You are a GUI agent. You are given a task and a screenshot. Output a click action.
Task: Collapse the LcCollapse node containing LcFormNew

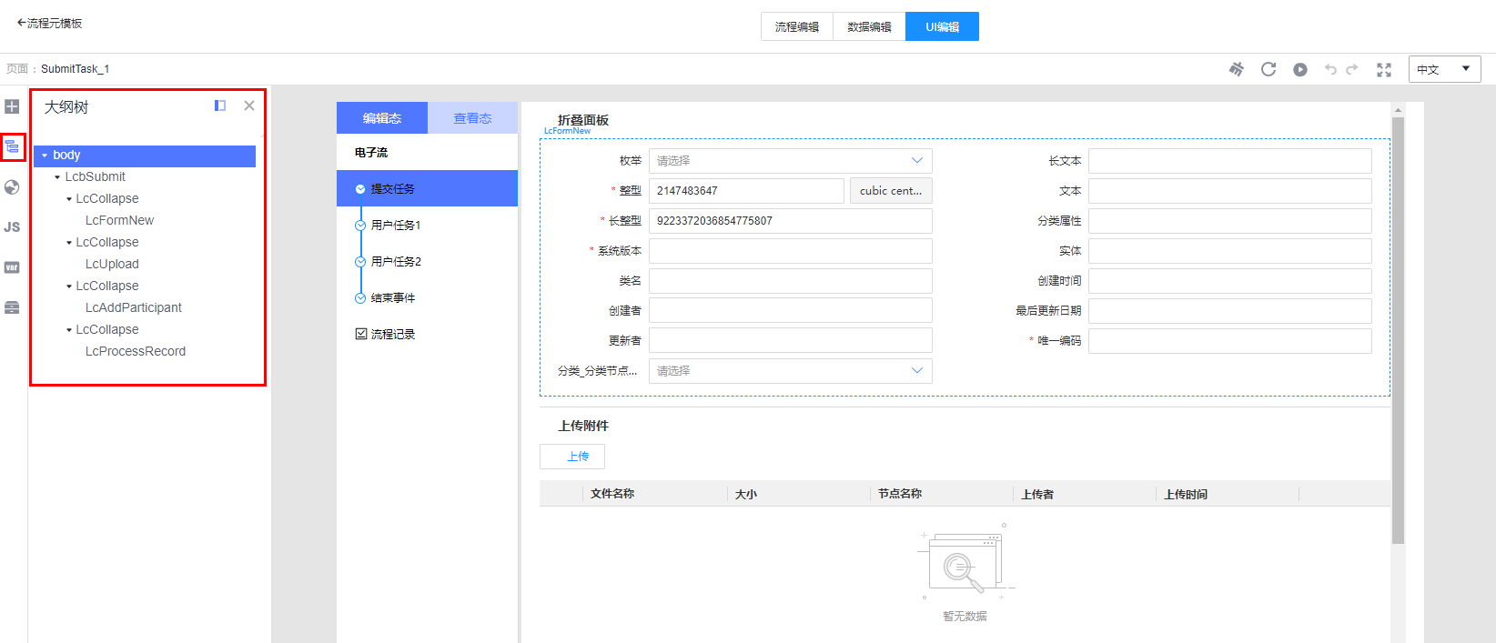click(69, 199)
